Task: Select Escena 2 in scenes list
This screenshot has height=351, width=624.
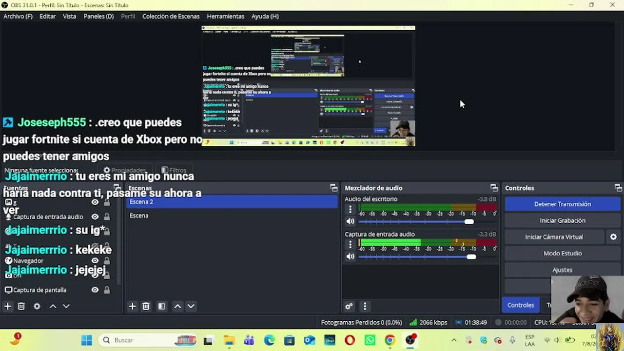Action: click(x=232, y=202)
